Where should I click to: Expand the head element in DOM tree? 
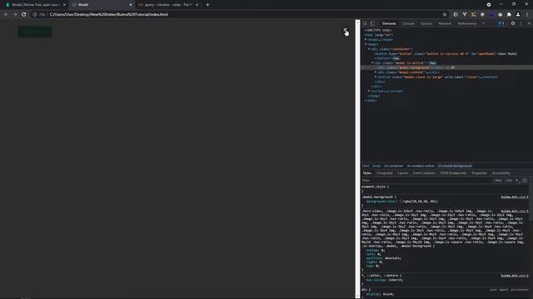[x=366, y=40]
